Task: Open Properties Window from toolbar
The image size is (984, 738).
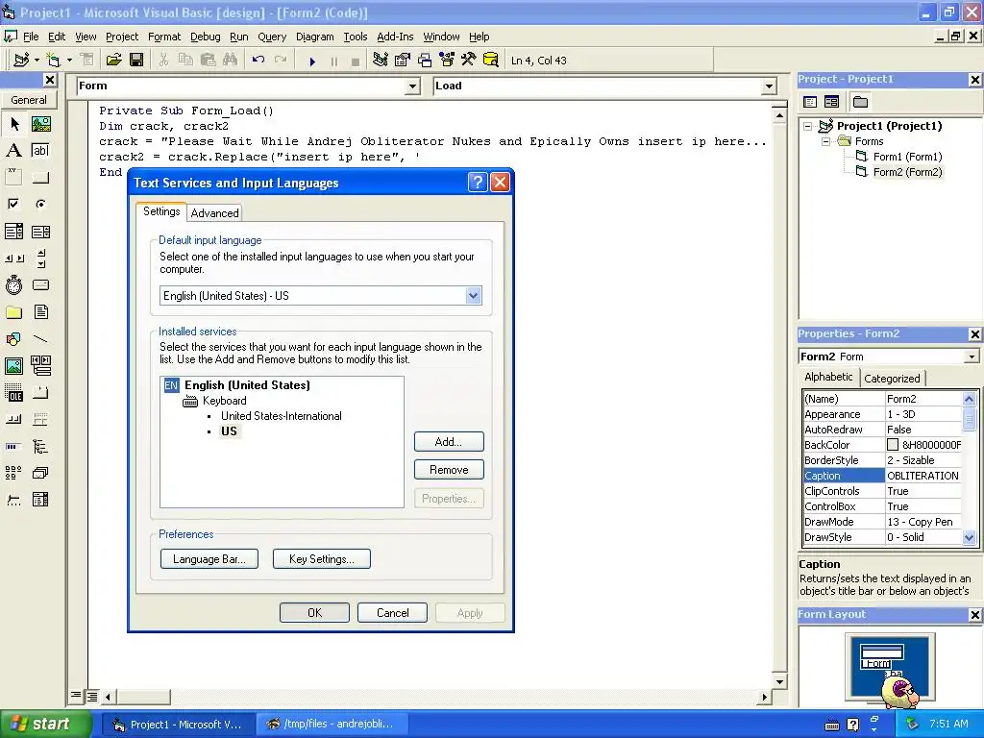Action: (x=403, y=61)
